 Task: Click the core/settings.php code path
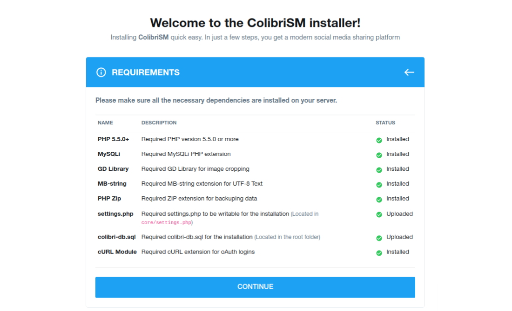[x=166, y=223]
